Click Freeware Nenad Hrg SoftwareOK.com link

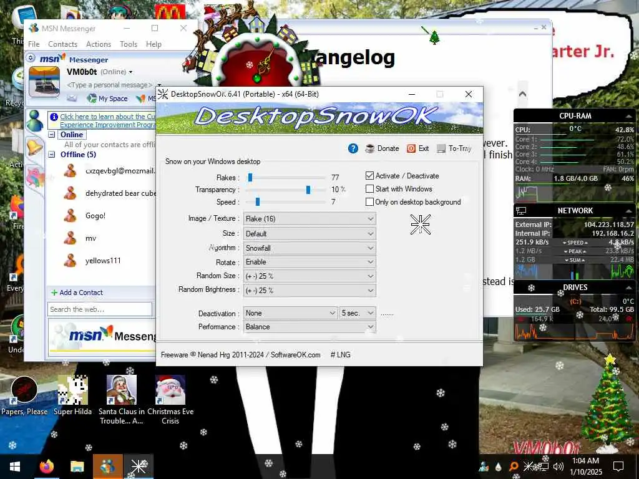[240, 355]
